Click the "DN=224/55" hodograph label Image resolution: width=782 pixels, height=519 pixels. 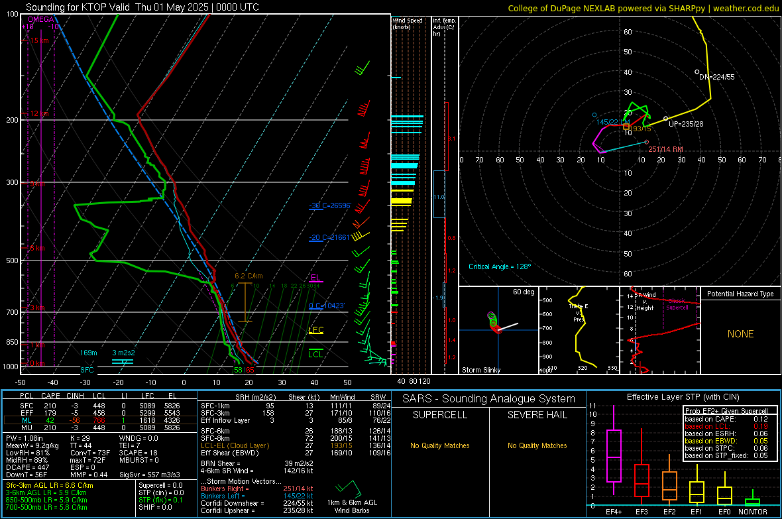716,78
